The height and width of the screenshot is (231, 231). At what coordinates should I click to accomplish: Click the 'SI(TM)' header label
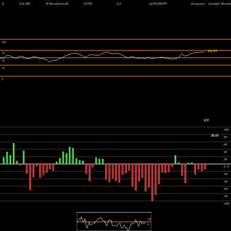[88, 4]
